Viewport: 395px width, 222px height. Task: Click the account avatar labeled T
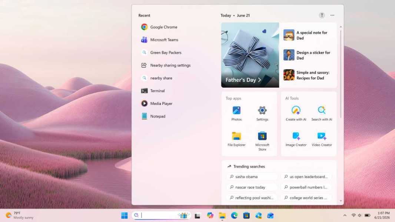(322, 15)
